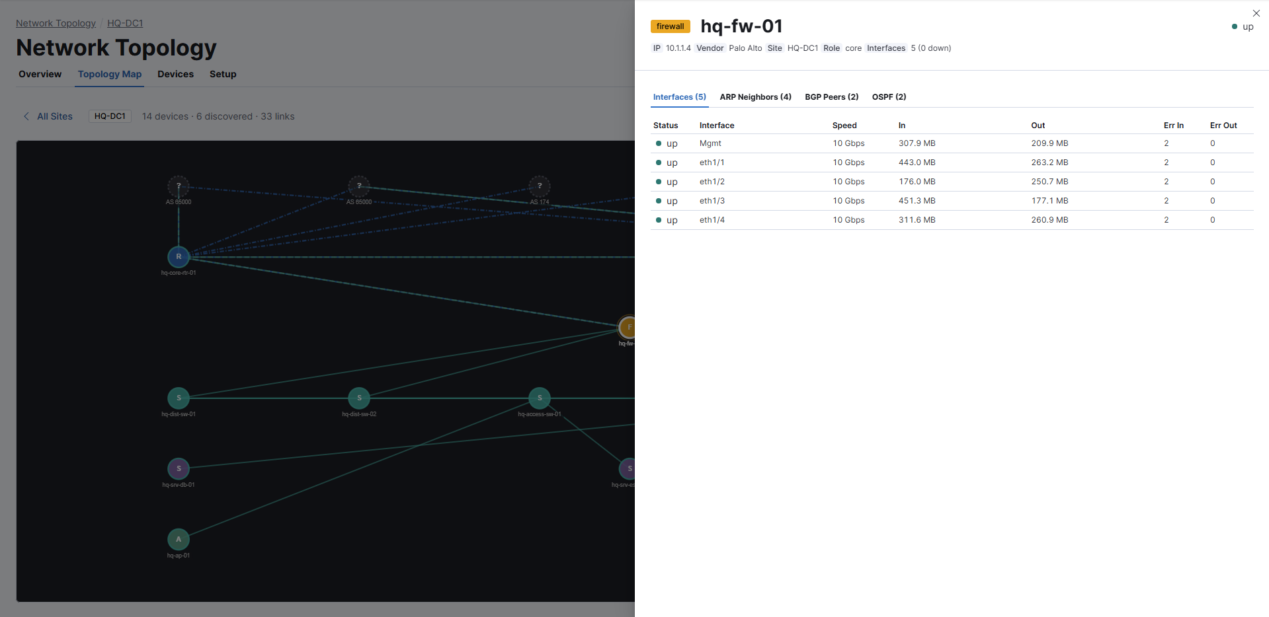Go to the Overview tab
The width and height of the screenshot is (1269, 617).
click(x=40, y=74)
